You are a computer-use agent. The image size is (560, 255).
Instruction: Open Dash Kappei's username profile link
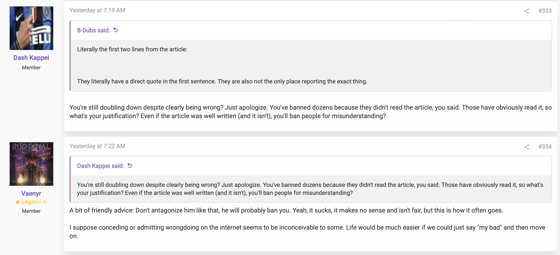point(31,58)
